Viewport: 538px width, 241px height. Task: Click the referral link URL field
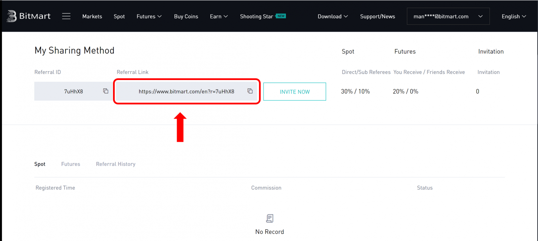pos(186,91)
